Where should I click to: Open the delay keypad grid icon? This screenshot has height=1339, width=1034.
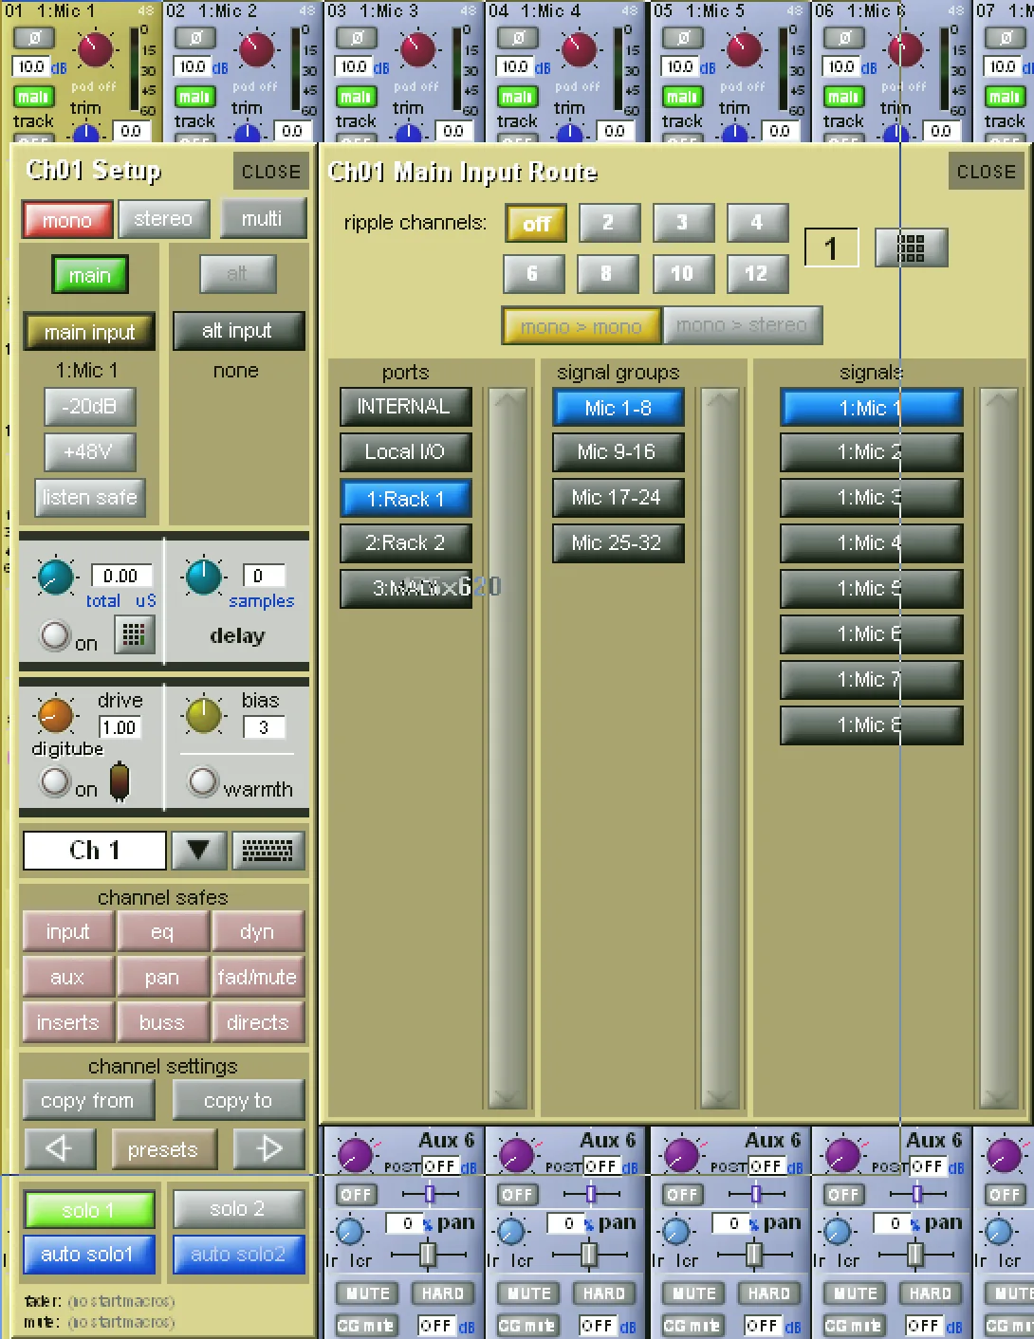tap(135, 634)
